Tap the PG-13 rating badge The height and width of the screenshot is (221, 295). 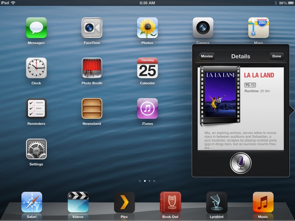(250, 85)
